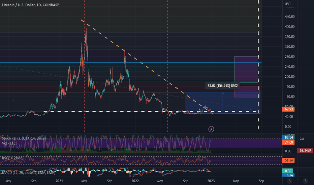This screenshot has width=314, height=185.
Task: Select the white dashed vertical line
Action: click(258, 64)
